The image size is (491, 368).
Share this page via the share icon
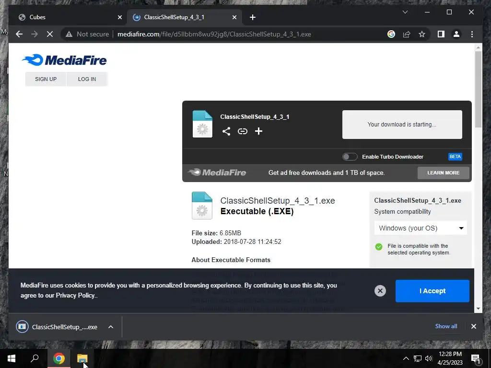pos(407,34)
